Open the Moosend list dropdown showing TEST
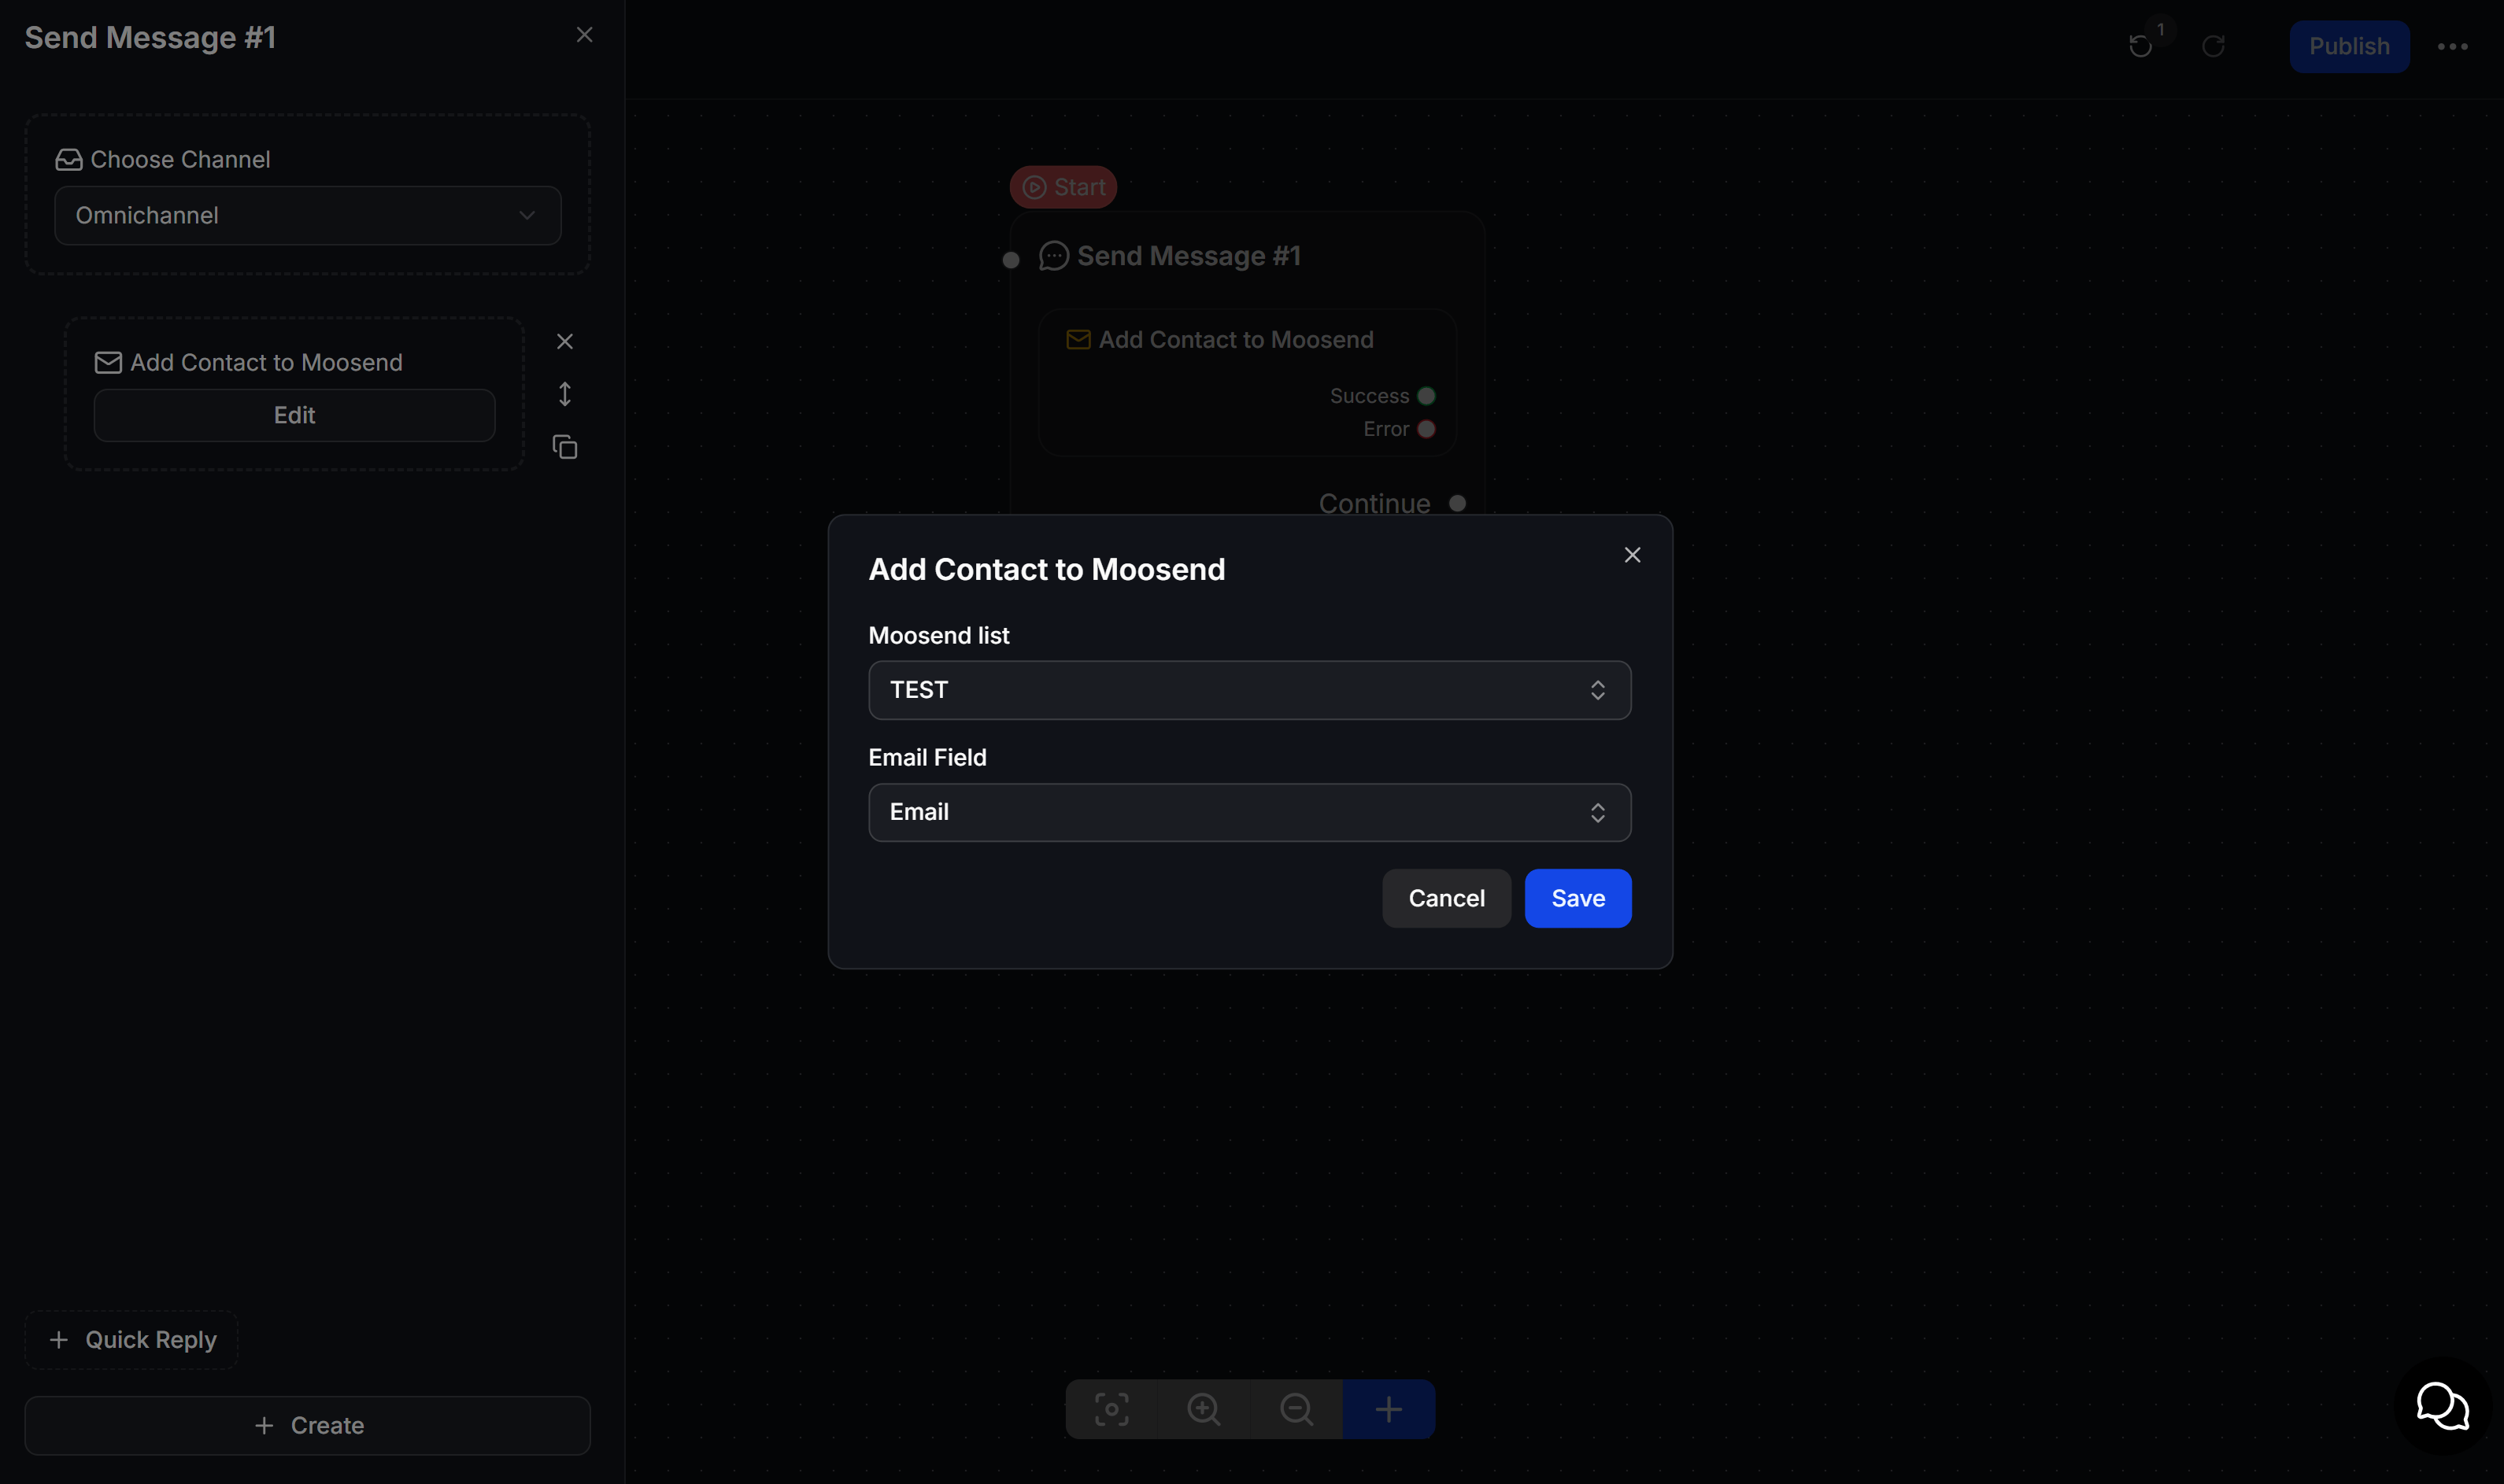This screenshot has height=1484, width=2504. (1249, 690)
